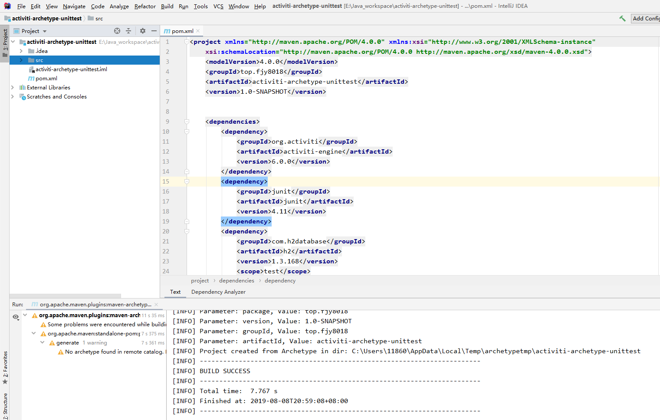Click the Locate/Scroll from Source crosshair icon

click(x=117, y=31)
